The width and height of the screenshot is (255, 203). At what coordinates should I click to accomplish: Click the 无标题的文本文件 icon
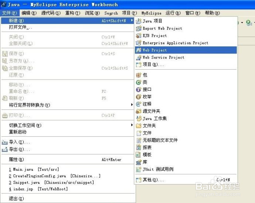tap(139, 140)
